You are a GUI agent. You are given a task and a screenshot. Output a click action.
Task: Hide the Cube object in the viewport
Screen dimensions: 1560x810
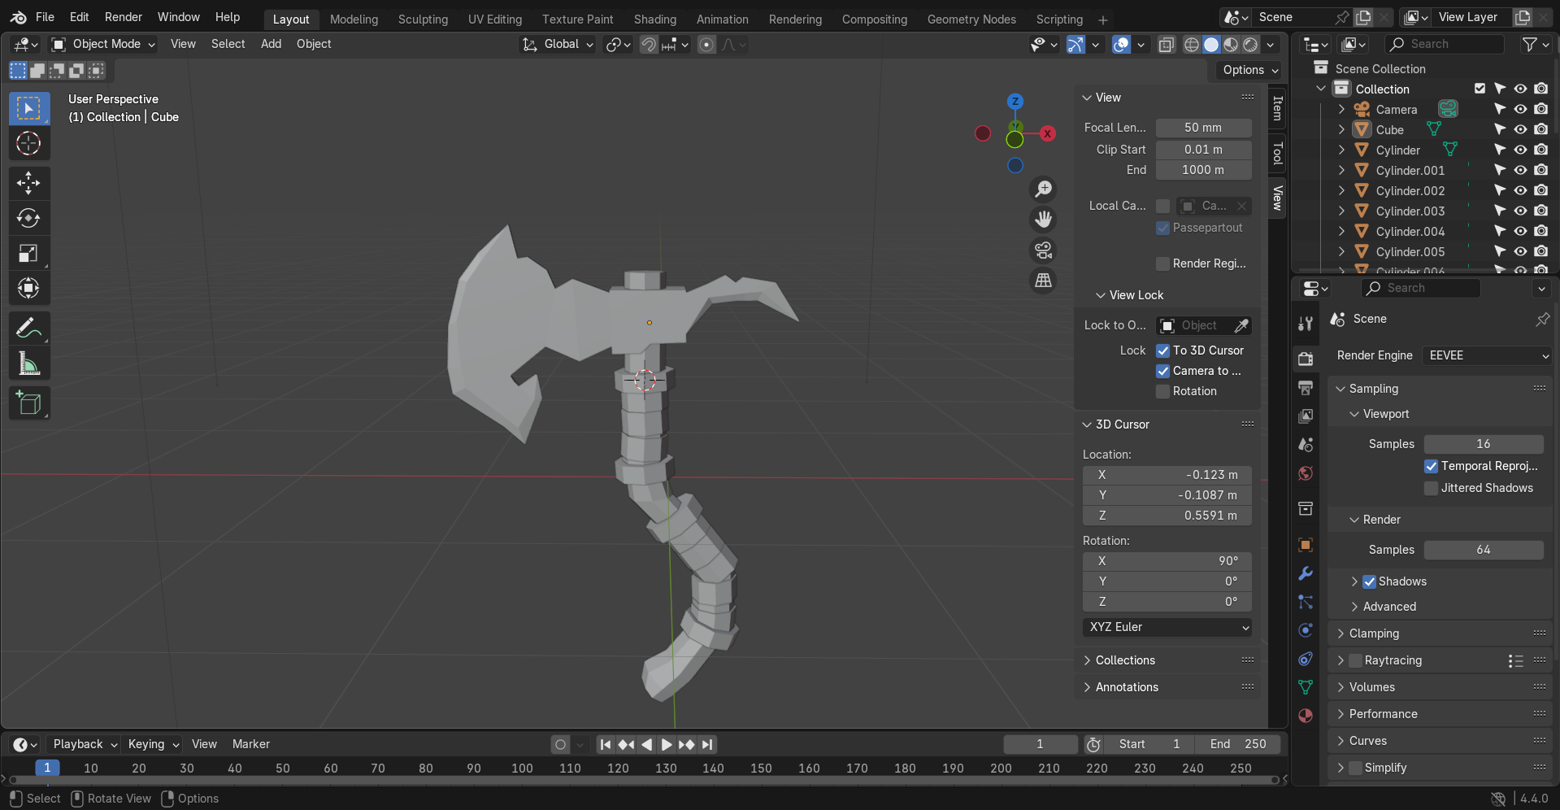point(1519,129)
